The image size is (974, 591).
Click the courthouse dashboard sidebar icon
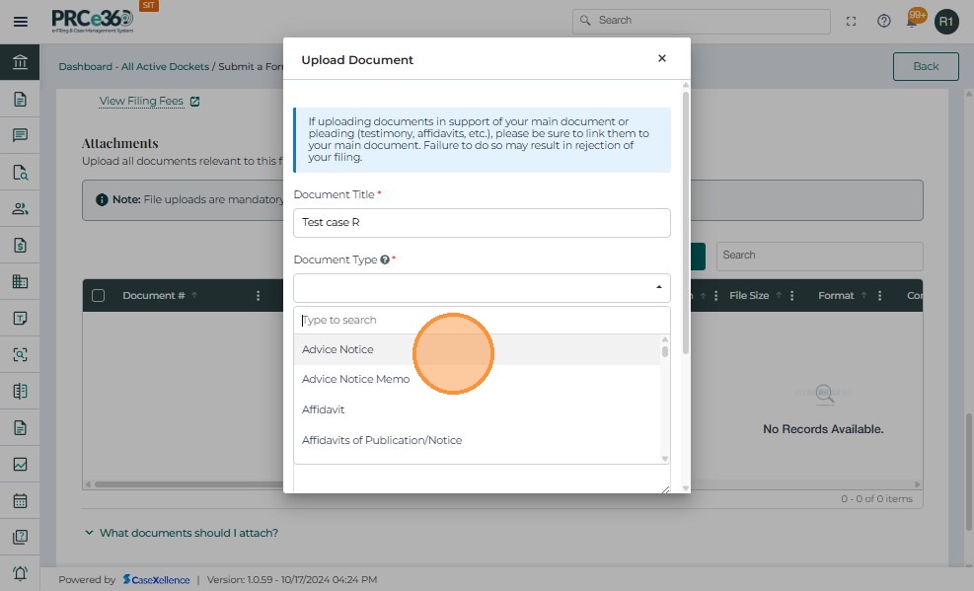tap(20, 63)
